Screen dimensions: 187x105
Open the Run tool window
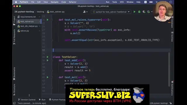pyautogui.click(x=42, y=99)
